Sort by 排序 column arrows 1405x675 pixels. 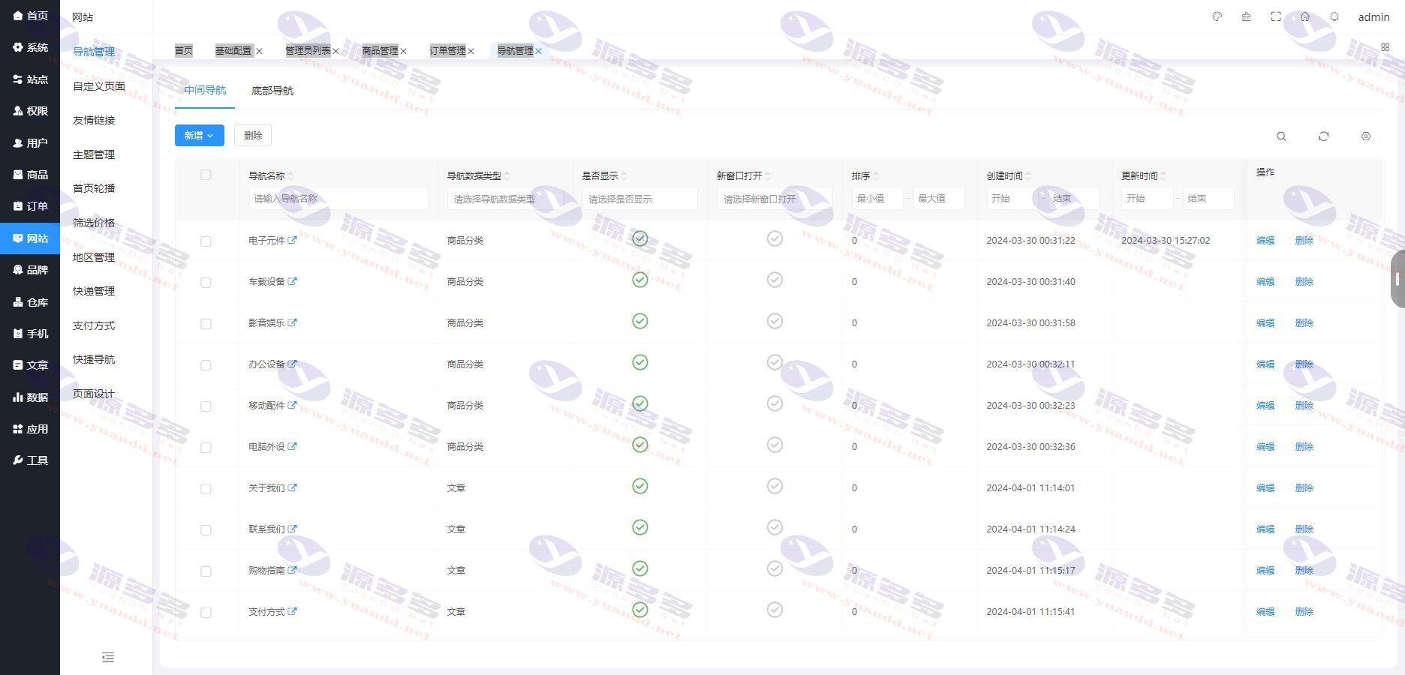(875, 176)
